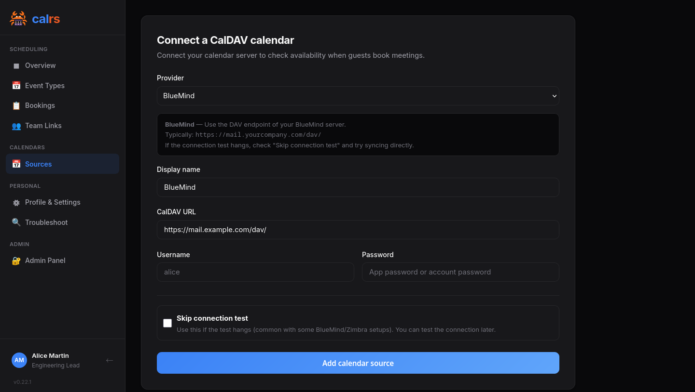Viewport: 695px width, 392px height.
Task: Click the Event Types calendar icon
Action: [x=16, y=85]
